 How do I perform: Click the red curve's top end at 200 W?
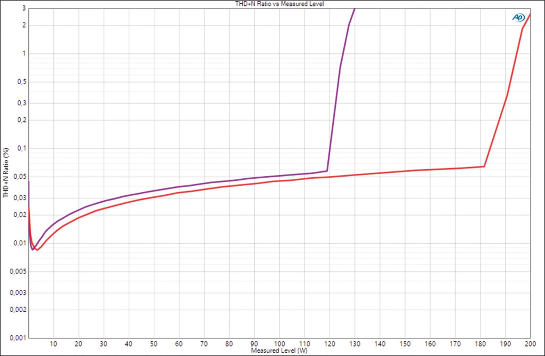530,15
